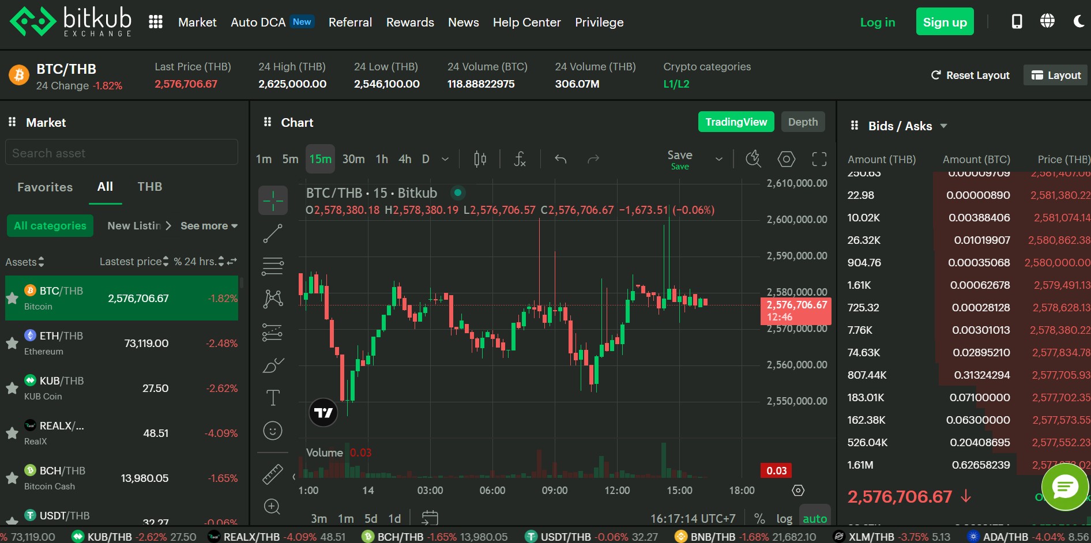1091x543 pixels.
Task: Go to the Referral page
Action: tap(350, 22)
